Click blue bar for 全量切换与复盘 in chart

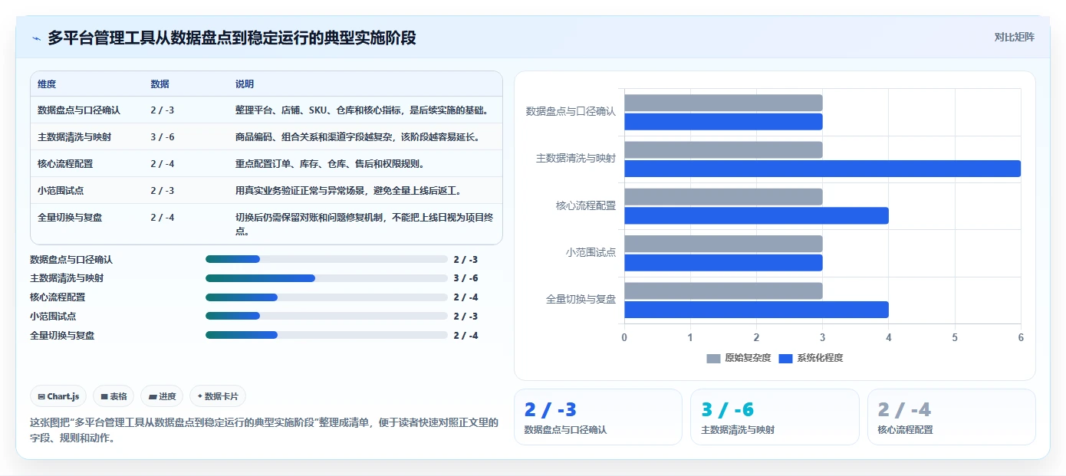tap(756, 310)
